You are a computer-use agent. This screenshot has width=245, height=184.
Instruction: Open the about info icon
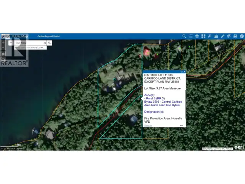coord(242,36)
